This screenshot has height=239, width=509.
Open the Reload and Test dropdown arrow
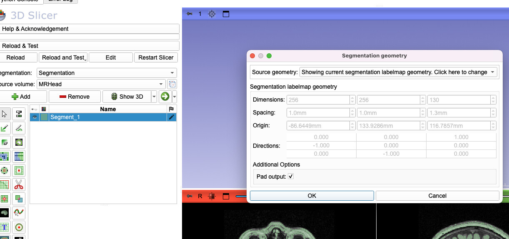coord(85,60)
